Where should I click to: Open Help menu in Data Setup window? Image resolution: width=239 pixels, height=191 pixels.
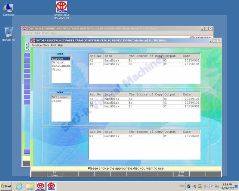(60, 46)
